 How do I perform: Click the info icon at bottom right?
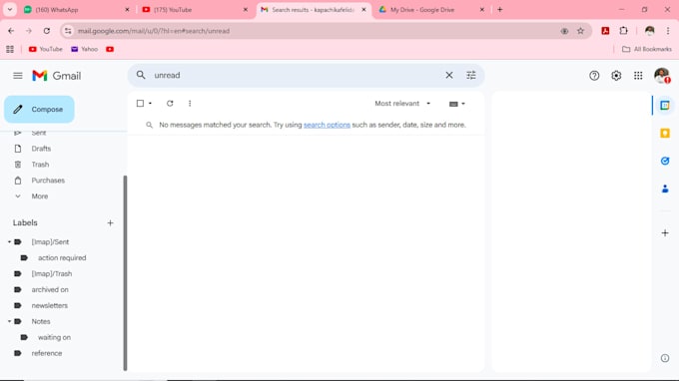(665, 358)
